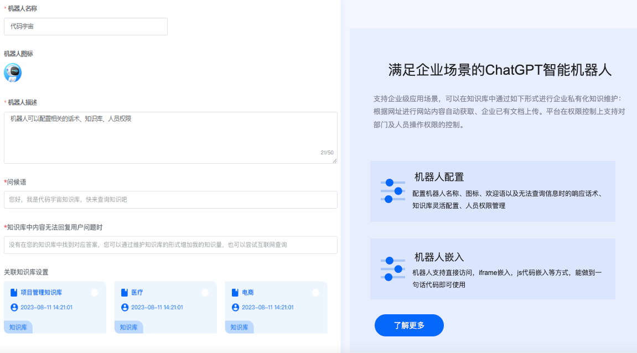
Task: Click the 电商 title text
Action: 248,293
